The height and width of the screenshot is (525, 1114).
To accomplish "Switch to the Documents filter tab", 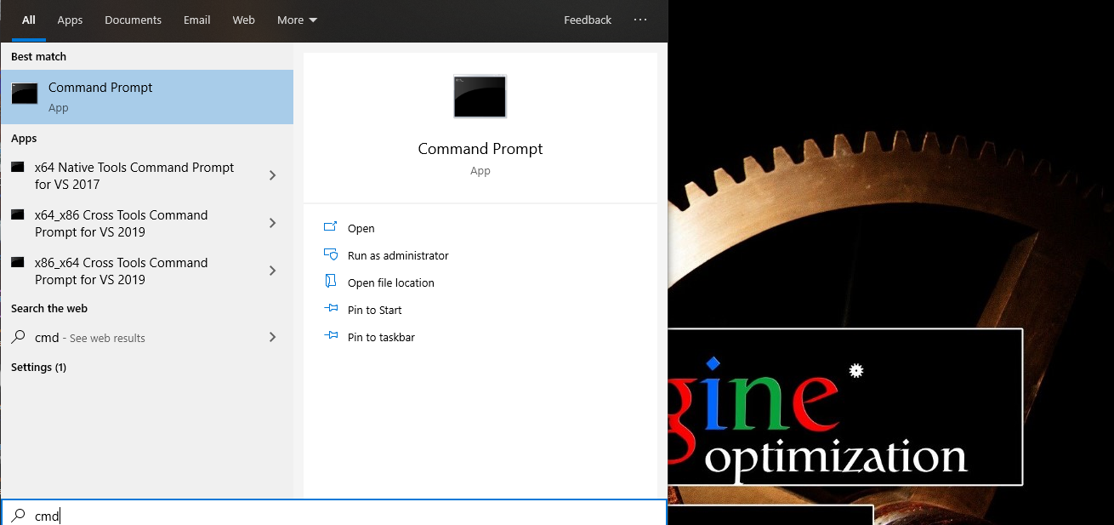I will click(x=133, y=20).
